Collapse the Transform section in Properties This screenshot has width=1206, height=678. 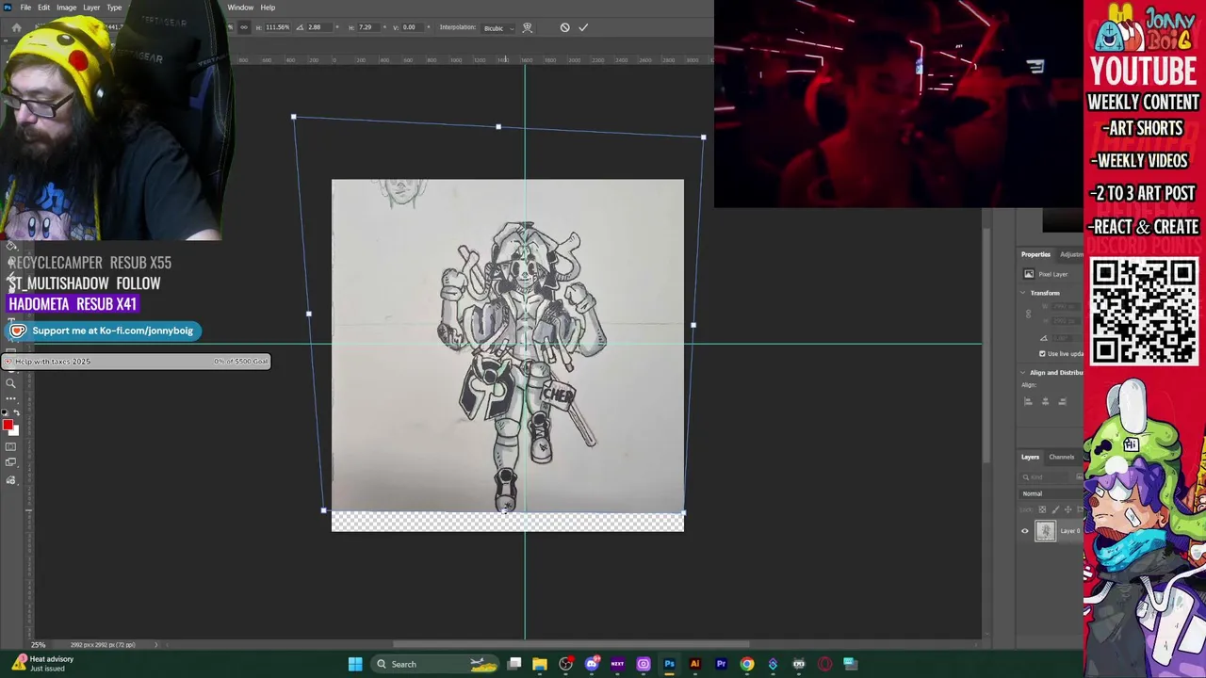point(1024,293)
